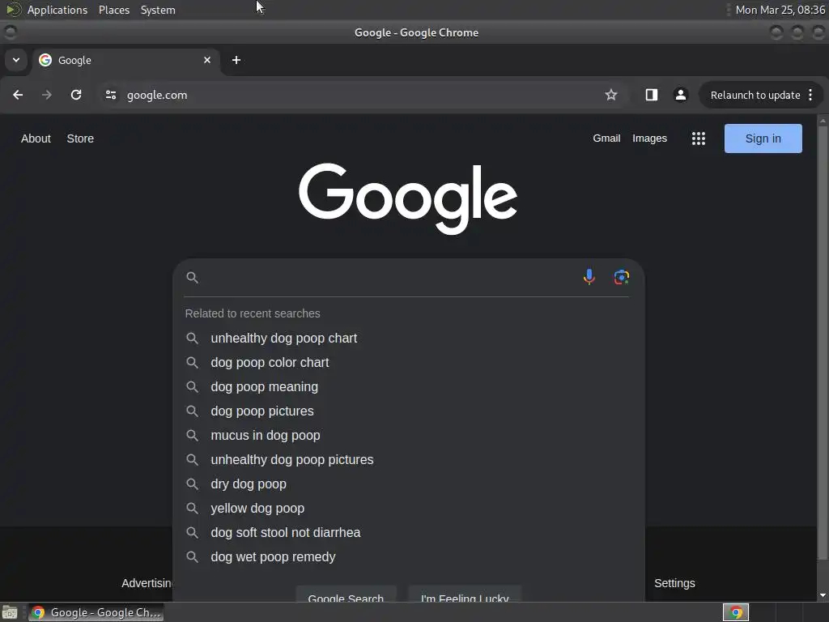This screenshot has width=829, height=622.
Task: Open a new tab with the plus button
Action: tap(236, 60)
